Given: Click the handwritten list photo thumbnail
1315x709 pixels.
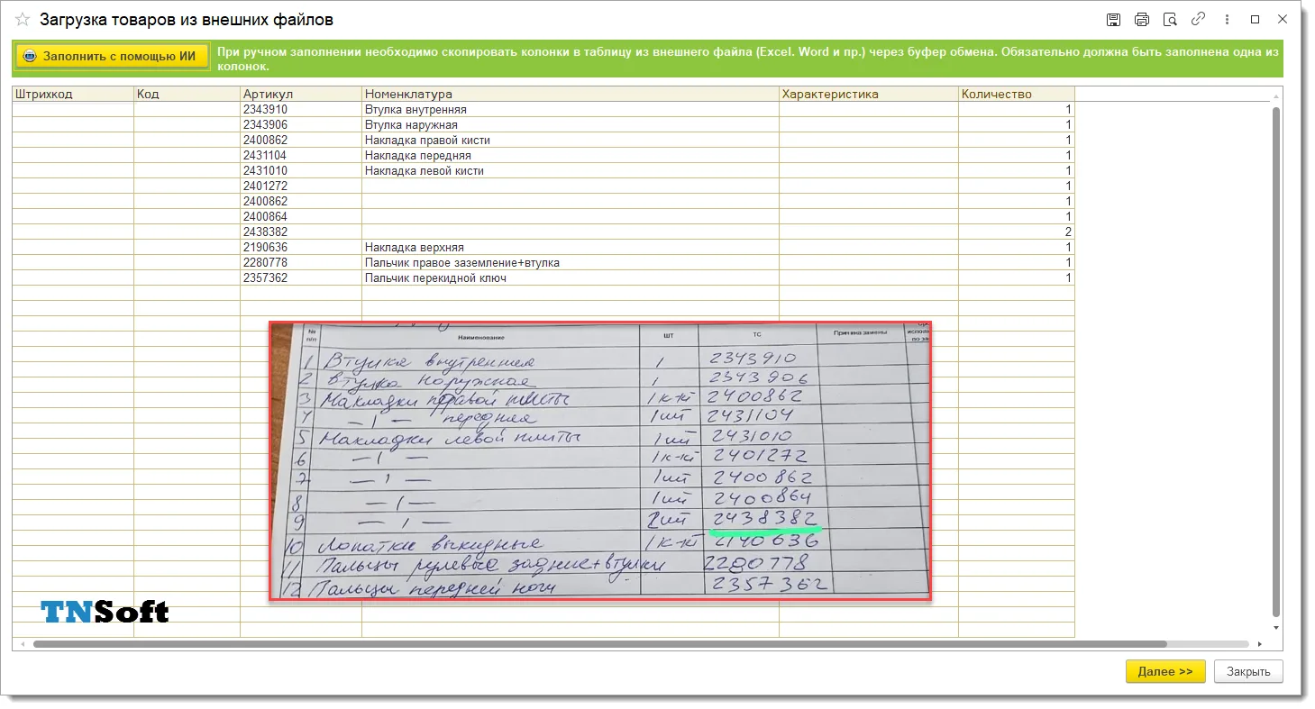Looking at the screenshot, I should pos(600,460).
